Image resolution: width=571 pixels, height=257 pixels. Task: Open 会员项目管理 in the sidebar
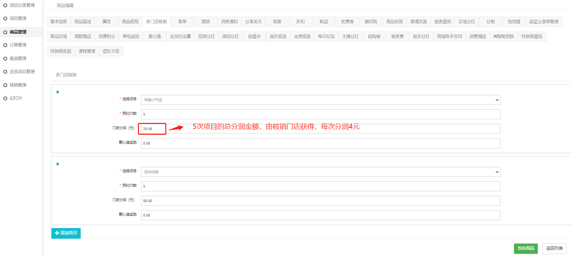point(22,72)
